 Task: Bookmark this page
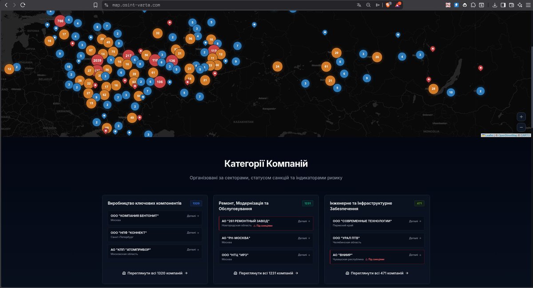[95, 5]
